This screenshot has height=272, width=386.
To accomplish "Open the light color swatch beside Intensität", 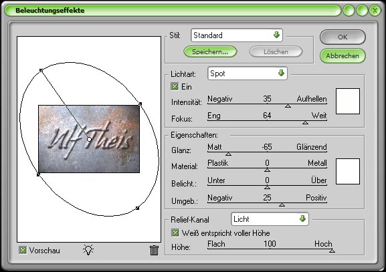I will point(348,102).
